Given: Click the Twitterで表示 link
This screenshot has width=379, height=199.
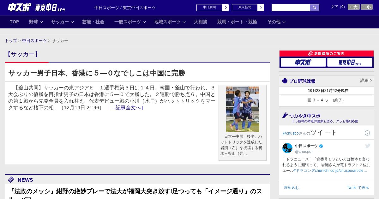Looking at the screenshot, I should click(x=358, y=188).
